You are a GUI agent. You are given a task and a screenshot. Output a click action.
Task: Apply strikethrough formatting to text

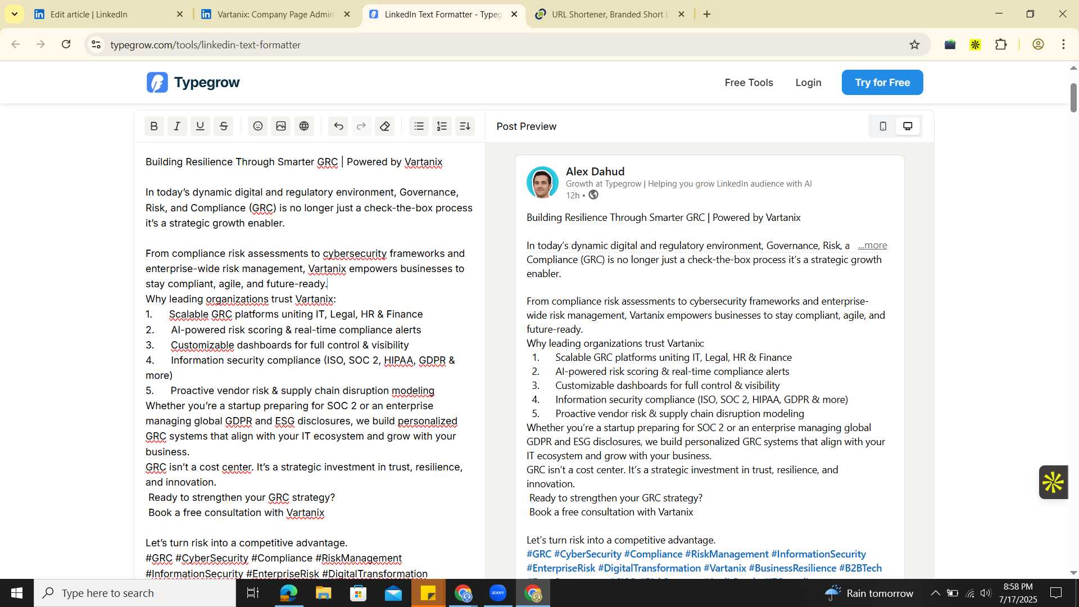224,126
